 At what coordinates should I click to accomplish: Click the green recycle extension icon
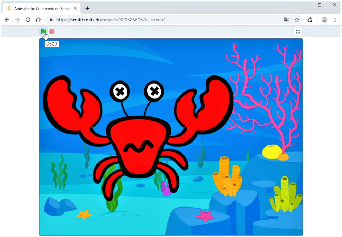(310, 20)
